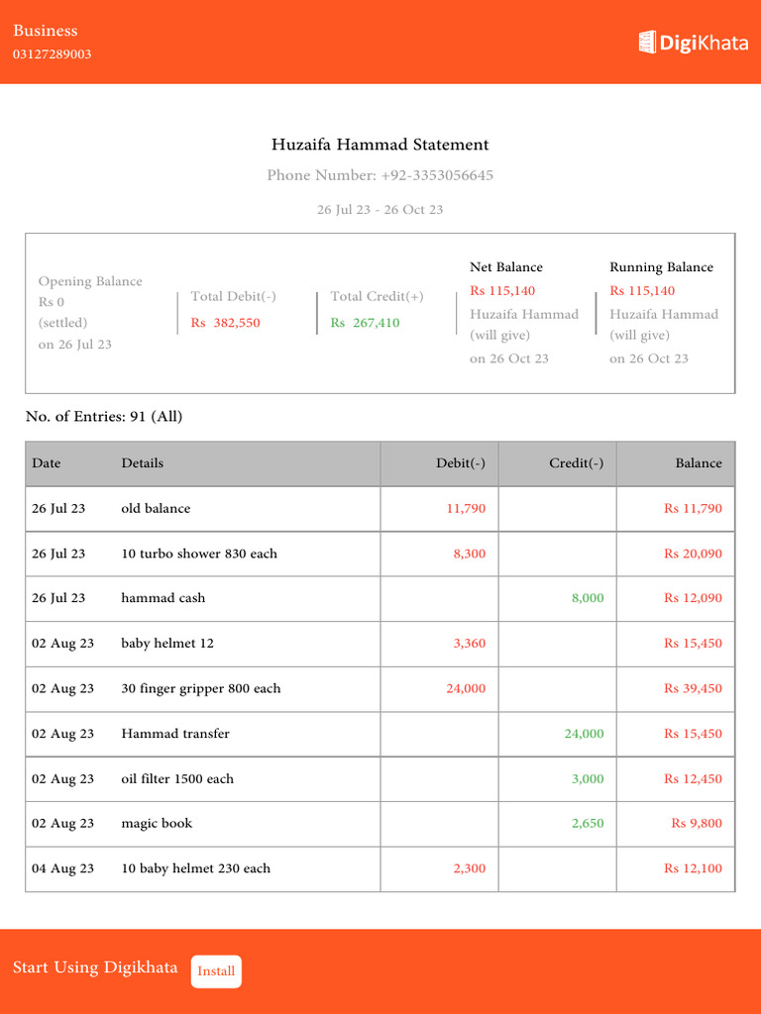Click the Huzaifa Hammad Statement title
The image size is (761, 1014).
(380, 145)
